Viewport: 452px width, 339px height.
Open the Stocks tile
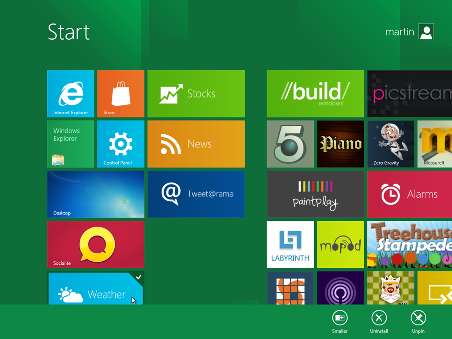tap(196, 94)
